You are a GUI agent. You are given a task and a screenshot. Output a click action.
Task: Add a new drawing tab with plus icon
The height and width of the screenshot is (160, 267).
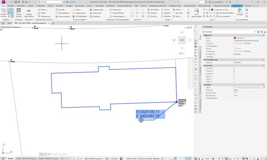click(x=53, y=23)
